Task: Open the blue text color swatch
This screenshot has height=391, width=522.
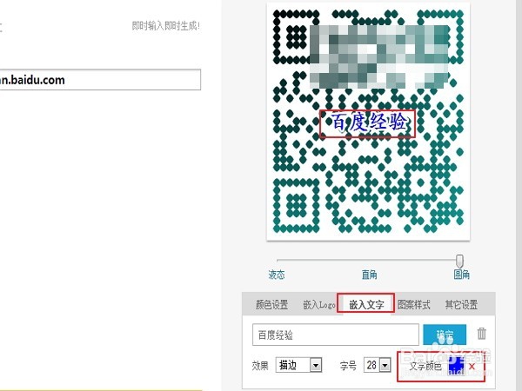Action: (457, 365)
